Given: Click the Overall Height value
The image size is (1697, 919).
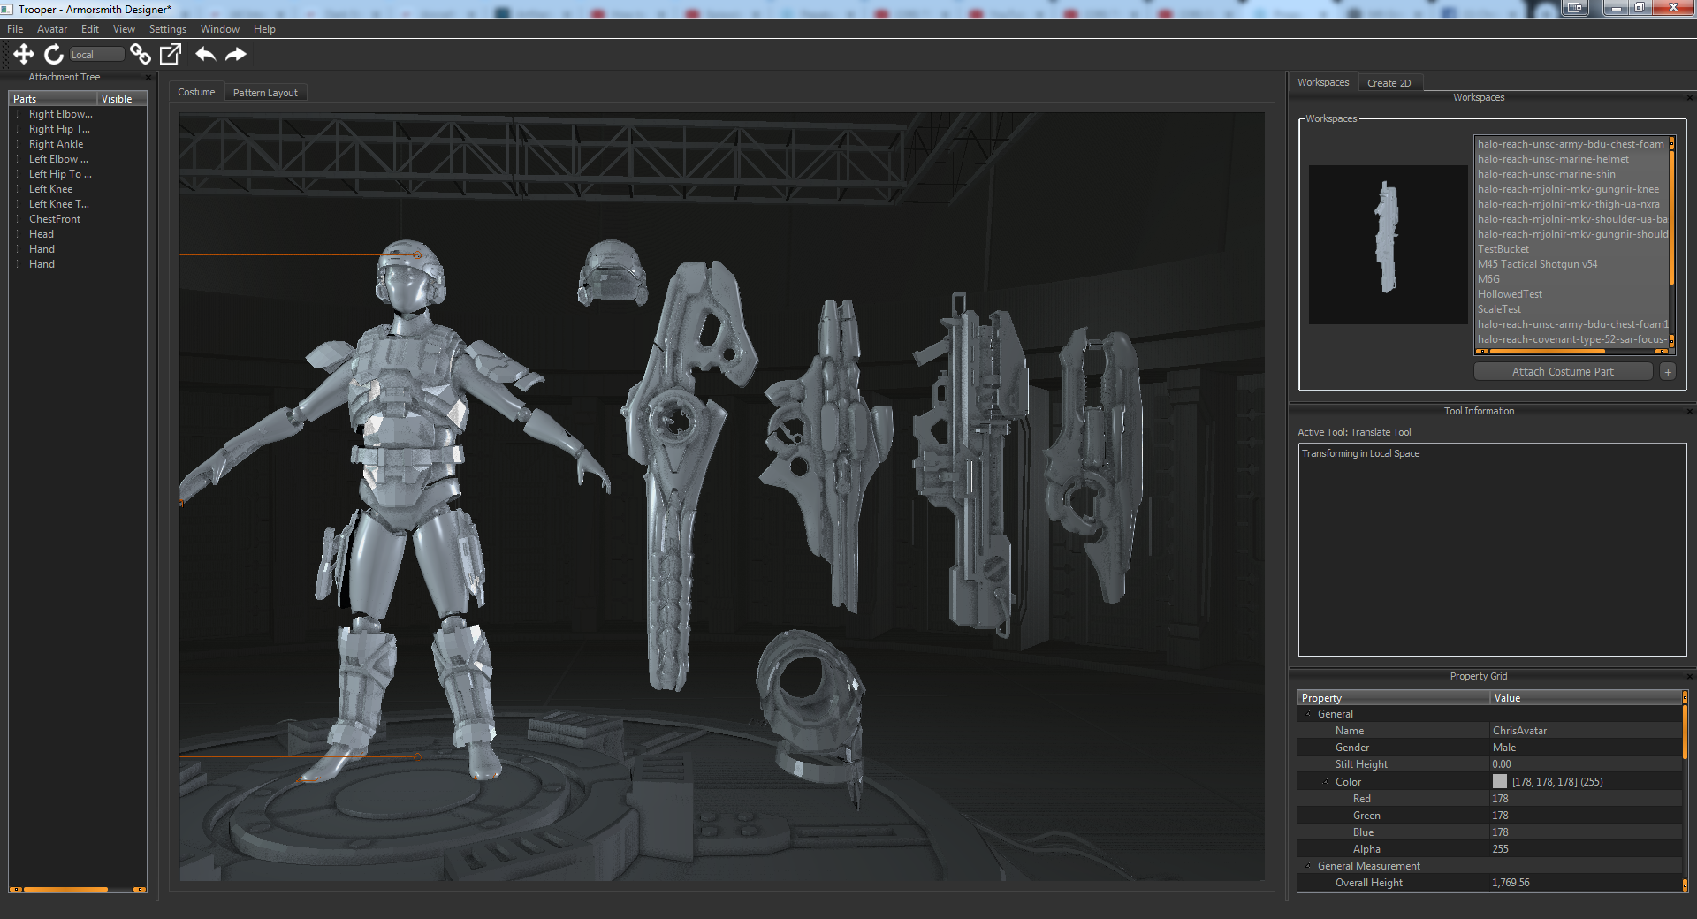Looking at the screenshot, I should tap(1586, 883).
